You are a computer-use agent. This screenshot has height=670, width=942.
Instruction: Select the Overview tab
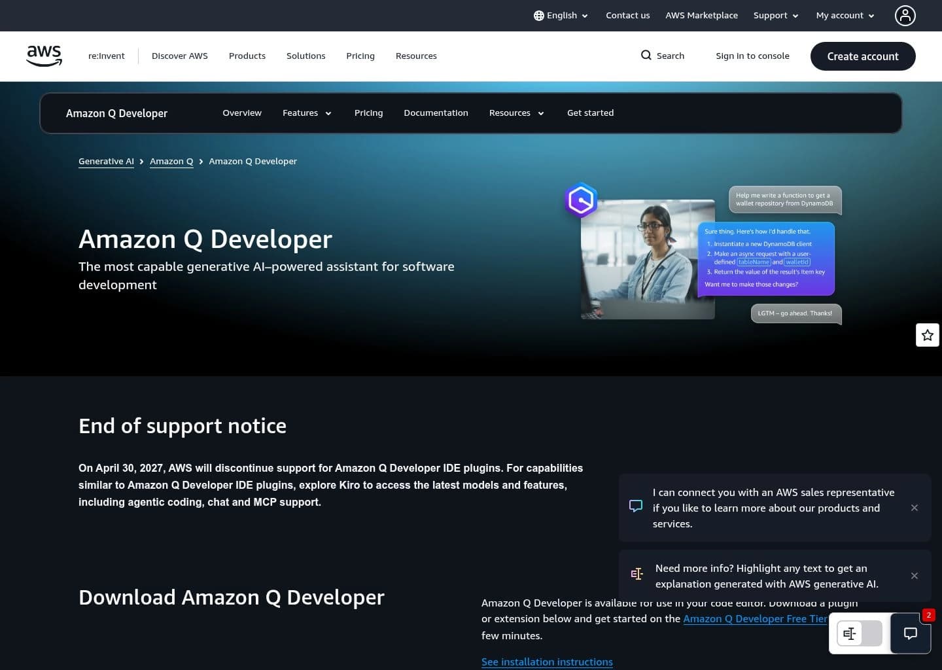click(x=242, y=113)
